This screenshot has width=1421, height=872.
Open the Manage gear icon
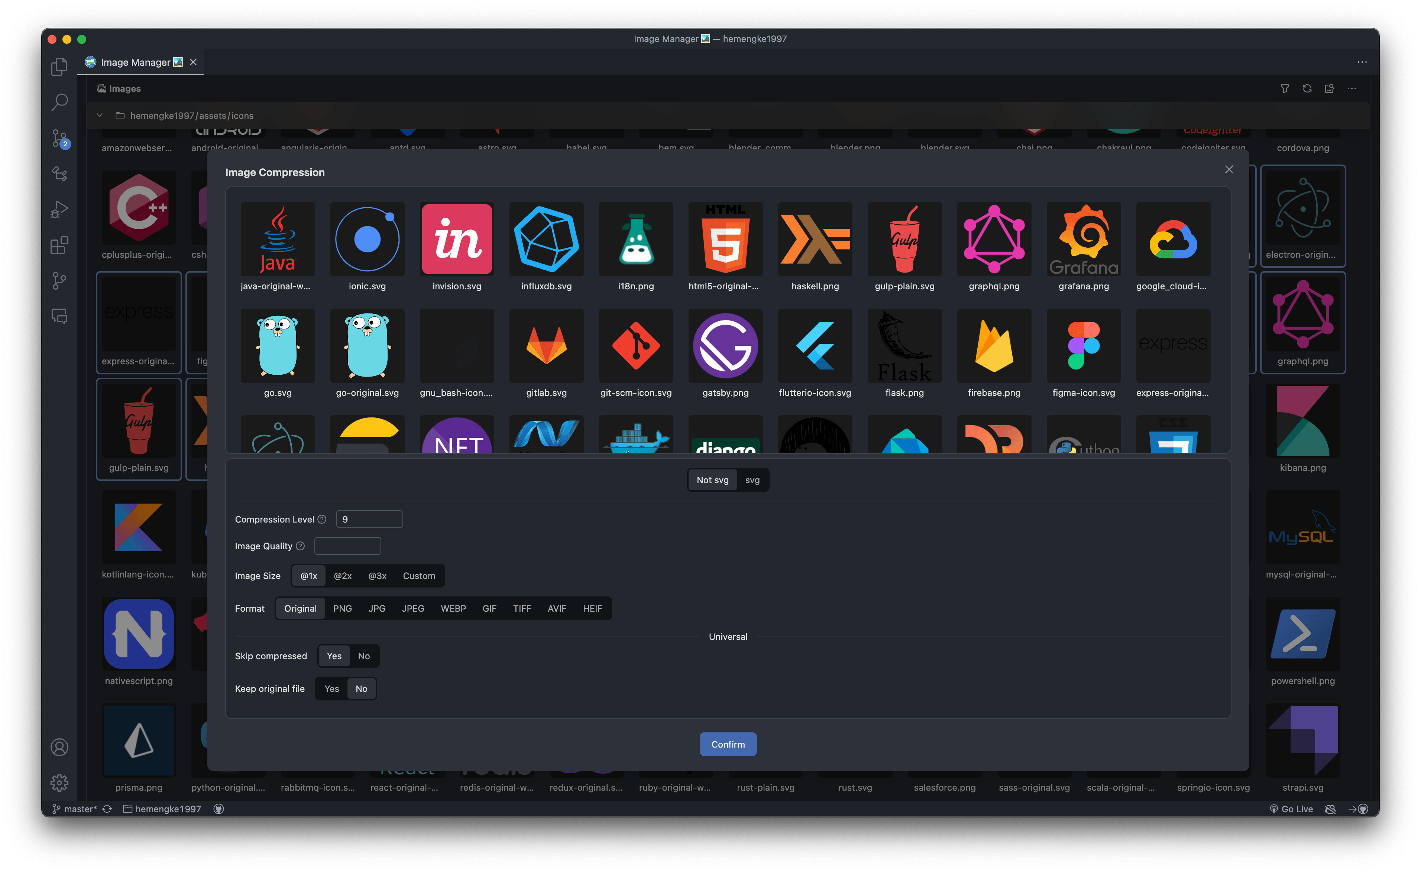(59, 782)
